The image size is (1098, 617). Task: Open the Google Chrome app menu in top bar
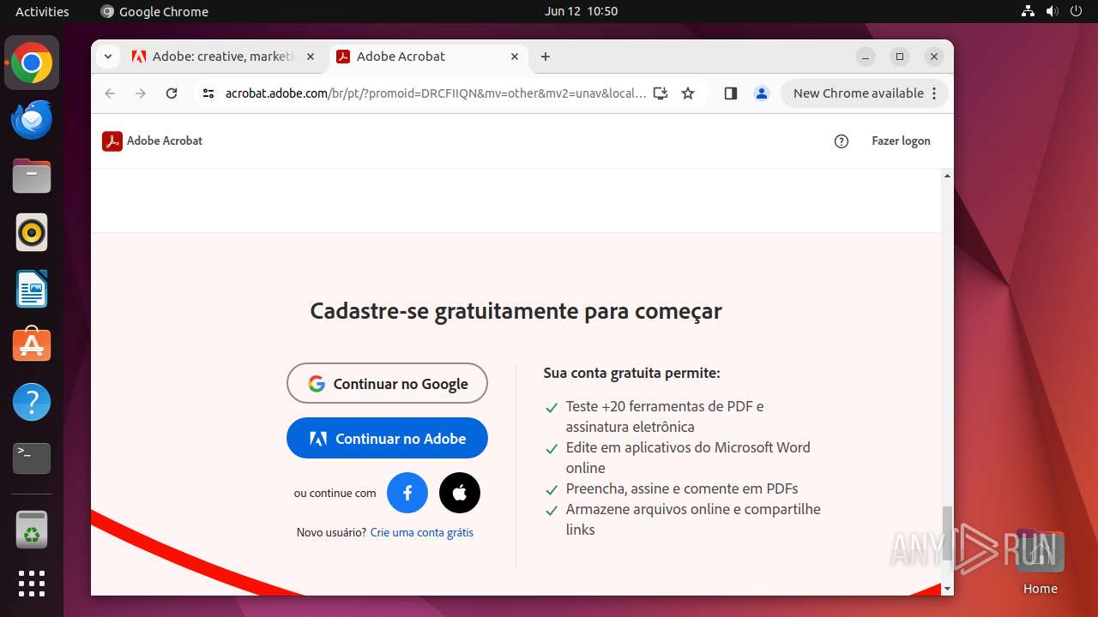pos(154,11)
